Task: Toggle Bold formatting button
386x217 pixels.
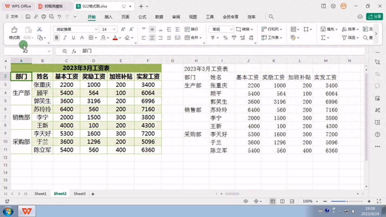Action: point(56,38)
